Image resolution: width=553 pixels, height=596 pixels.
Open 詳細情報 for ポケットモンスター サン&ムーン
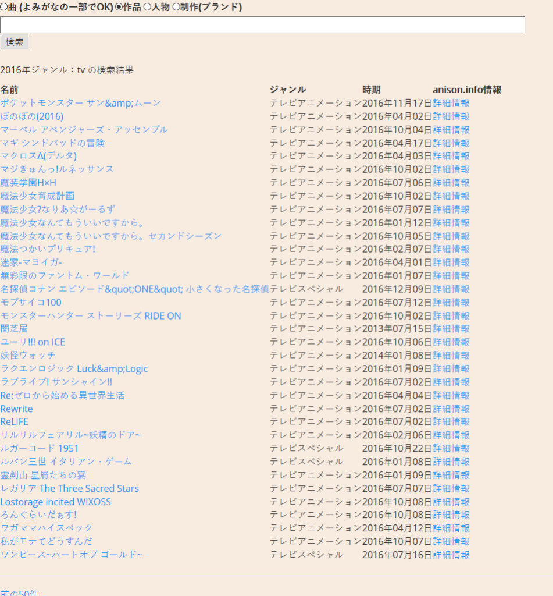(451, 103)
